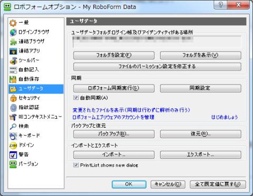Open 同期設定 button
The width and height of the screenshot is (253, 196).
pos(200,88)
